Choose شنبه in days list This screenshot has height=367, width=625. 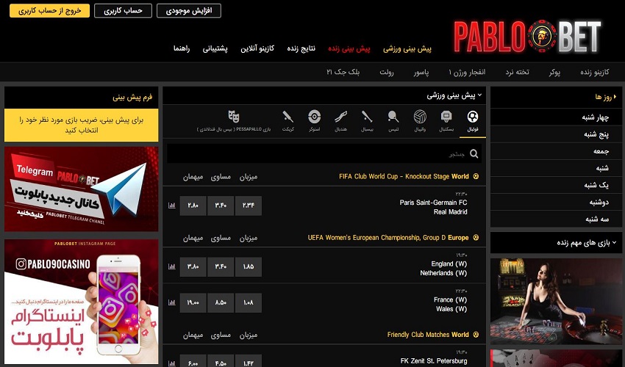tap(556, 168)
